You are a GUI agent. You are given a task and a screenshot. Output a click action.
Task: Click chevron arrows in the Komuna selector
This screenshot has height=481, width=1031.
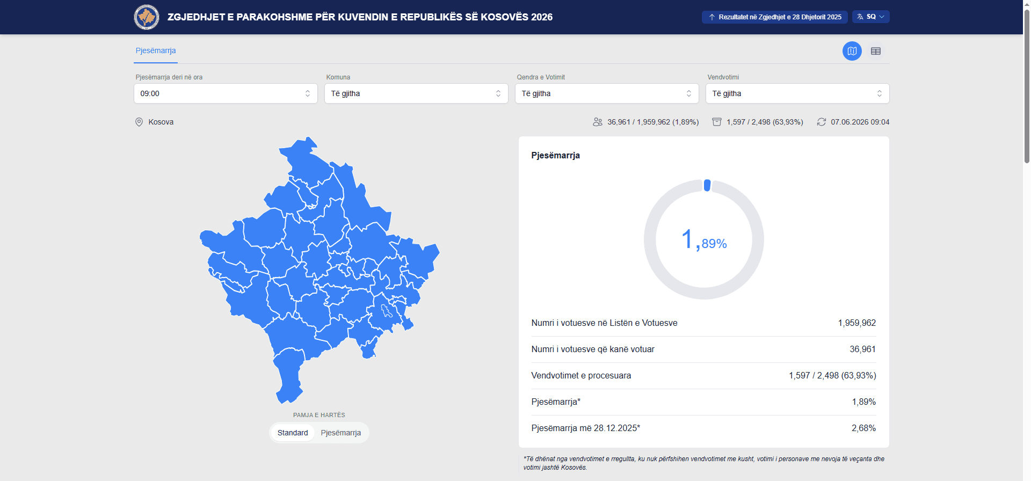click(x=498, y=93)
